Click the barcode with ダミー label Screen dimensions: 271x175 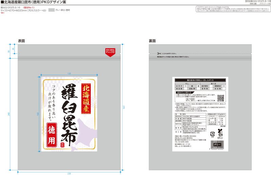tap(217, 145)
